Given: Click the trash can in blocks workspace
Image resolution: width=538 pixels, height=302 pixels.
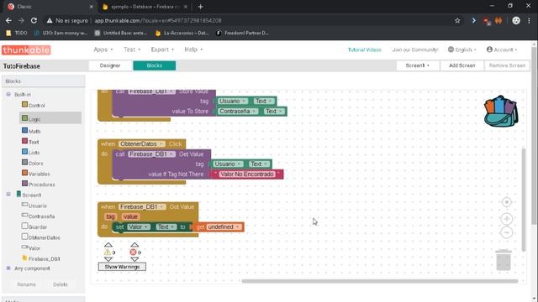Looking at the screenshot, I should click(x=504, y=260).
